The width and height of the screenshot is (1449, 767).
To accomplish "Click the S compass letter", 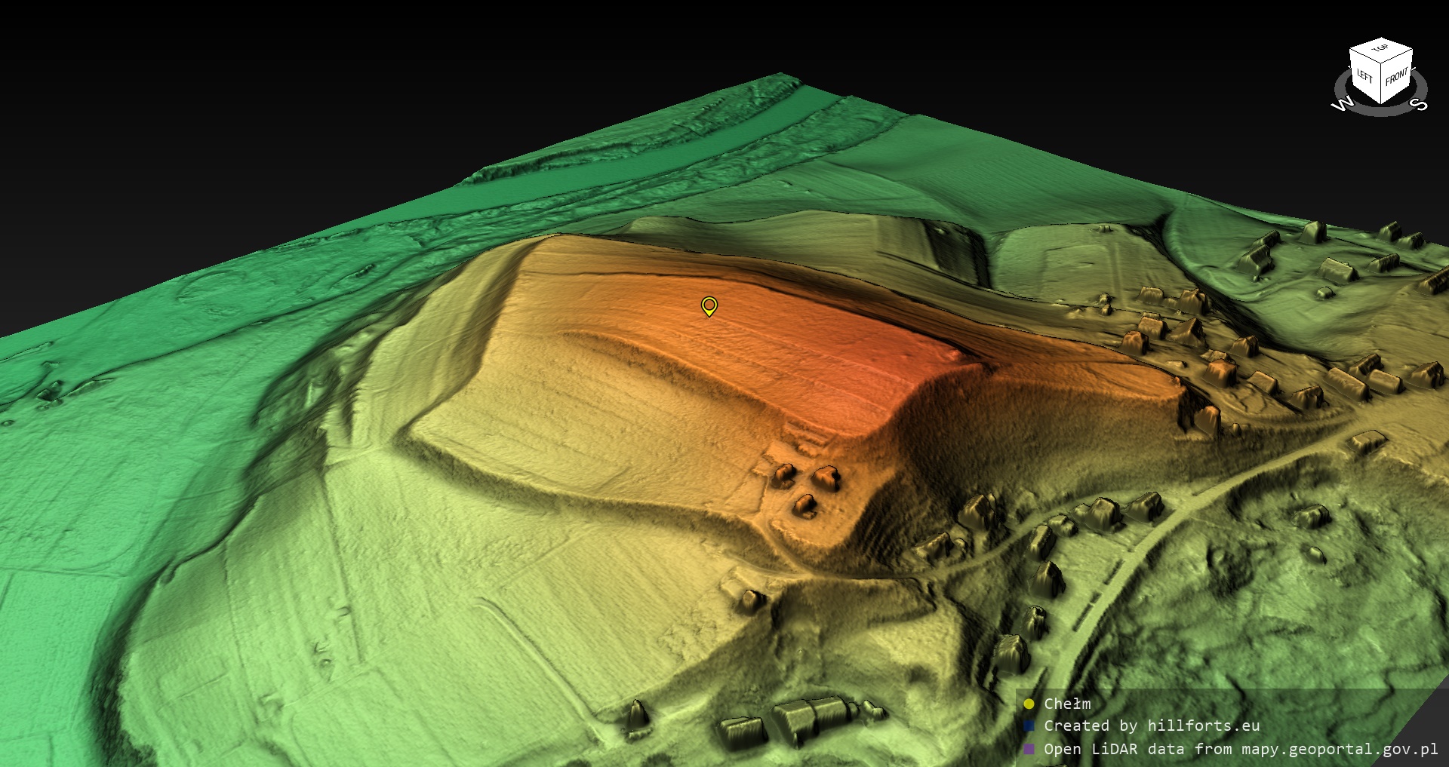I will click(x=1419, y=104).
